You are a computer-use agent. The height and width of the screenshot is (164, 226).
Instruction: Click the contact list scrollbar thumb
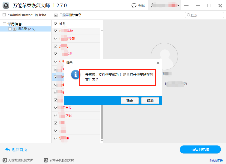(102, 122)
